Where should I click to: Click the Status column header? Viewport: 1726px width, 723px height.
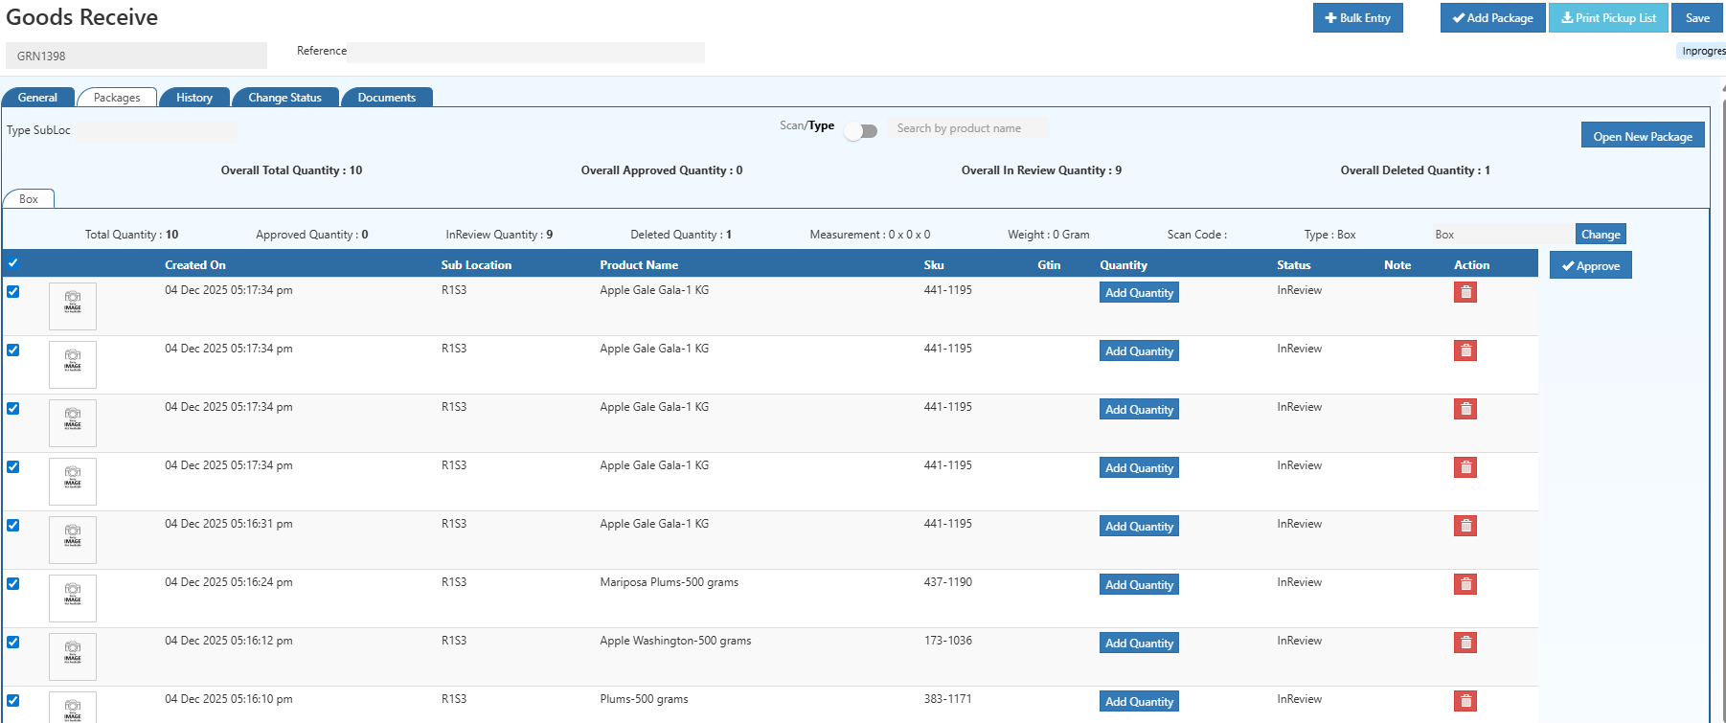(1294, 265)
